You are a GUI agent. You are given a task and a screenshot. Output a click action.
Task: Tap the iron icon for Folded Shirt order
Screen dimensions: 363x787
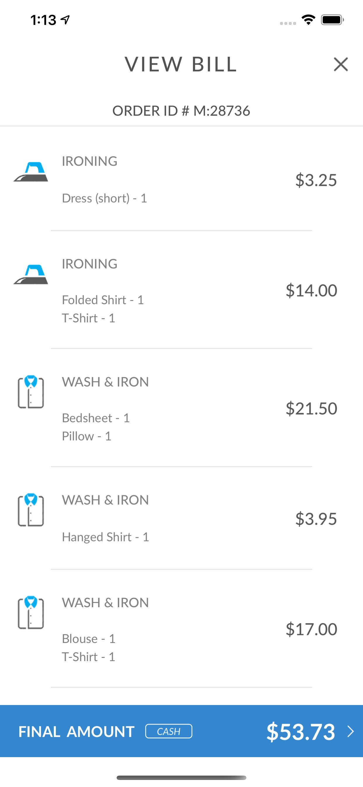[x=31, y=275]
